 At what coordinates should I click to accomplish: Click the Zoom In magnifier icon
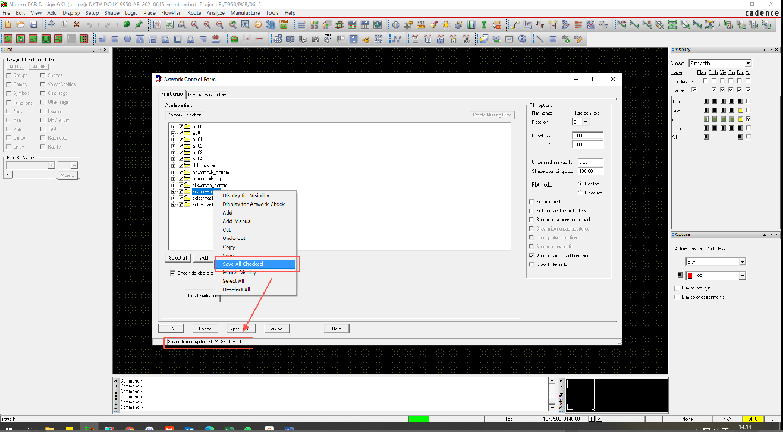[206, 24]
